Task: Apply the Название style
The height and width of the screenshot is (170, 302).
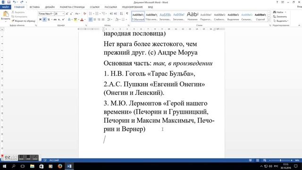Action: pos(193,17)
